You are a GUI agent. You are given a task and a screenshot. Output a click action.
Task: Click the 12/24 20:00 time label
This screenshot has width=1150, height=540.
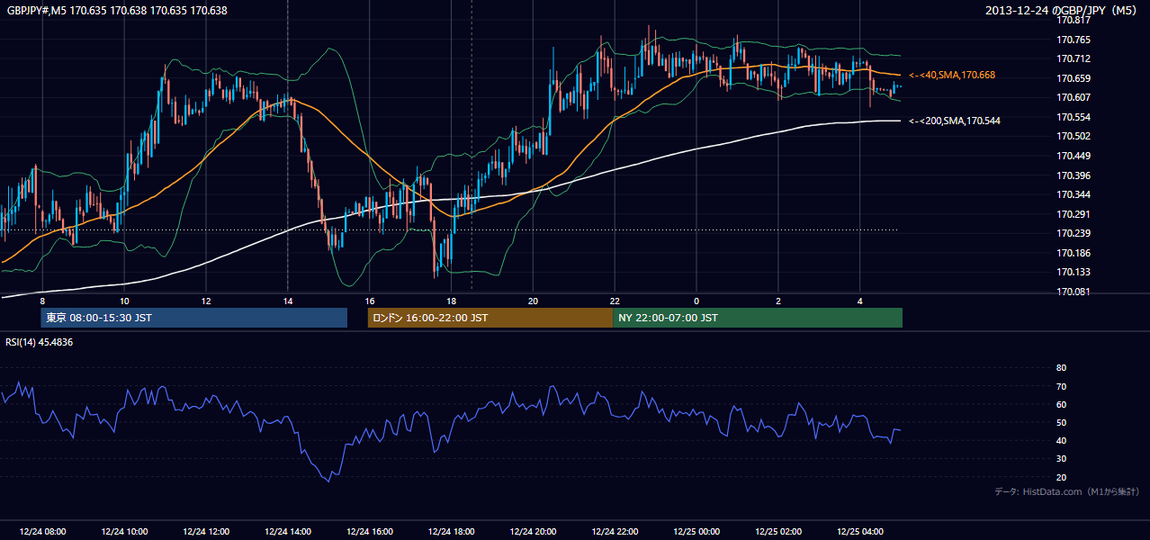coord(534,532)
